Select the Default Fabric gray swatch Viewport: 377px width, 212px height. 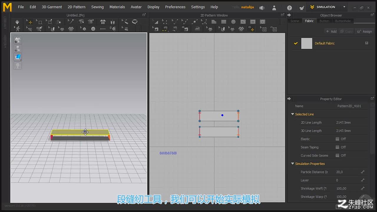(x=307, y=43)
